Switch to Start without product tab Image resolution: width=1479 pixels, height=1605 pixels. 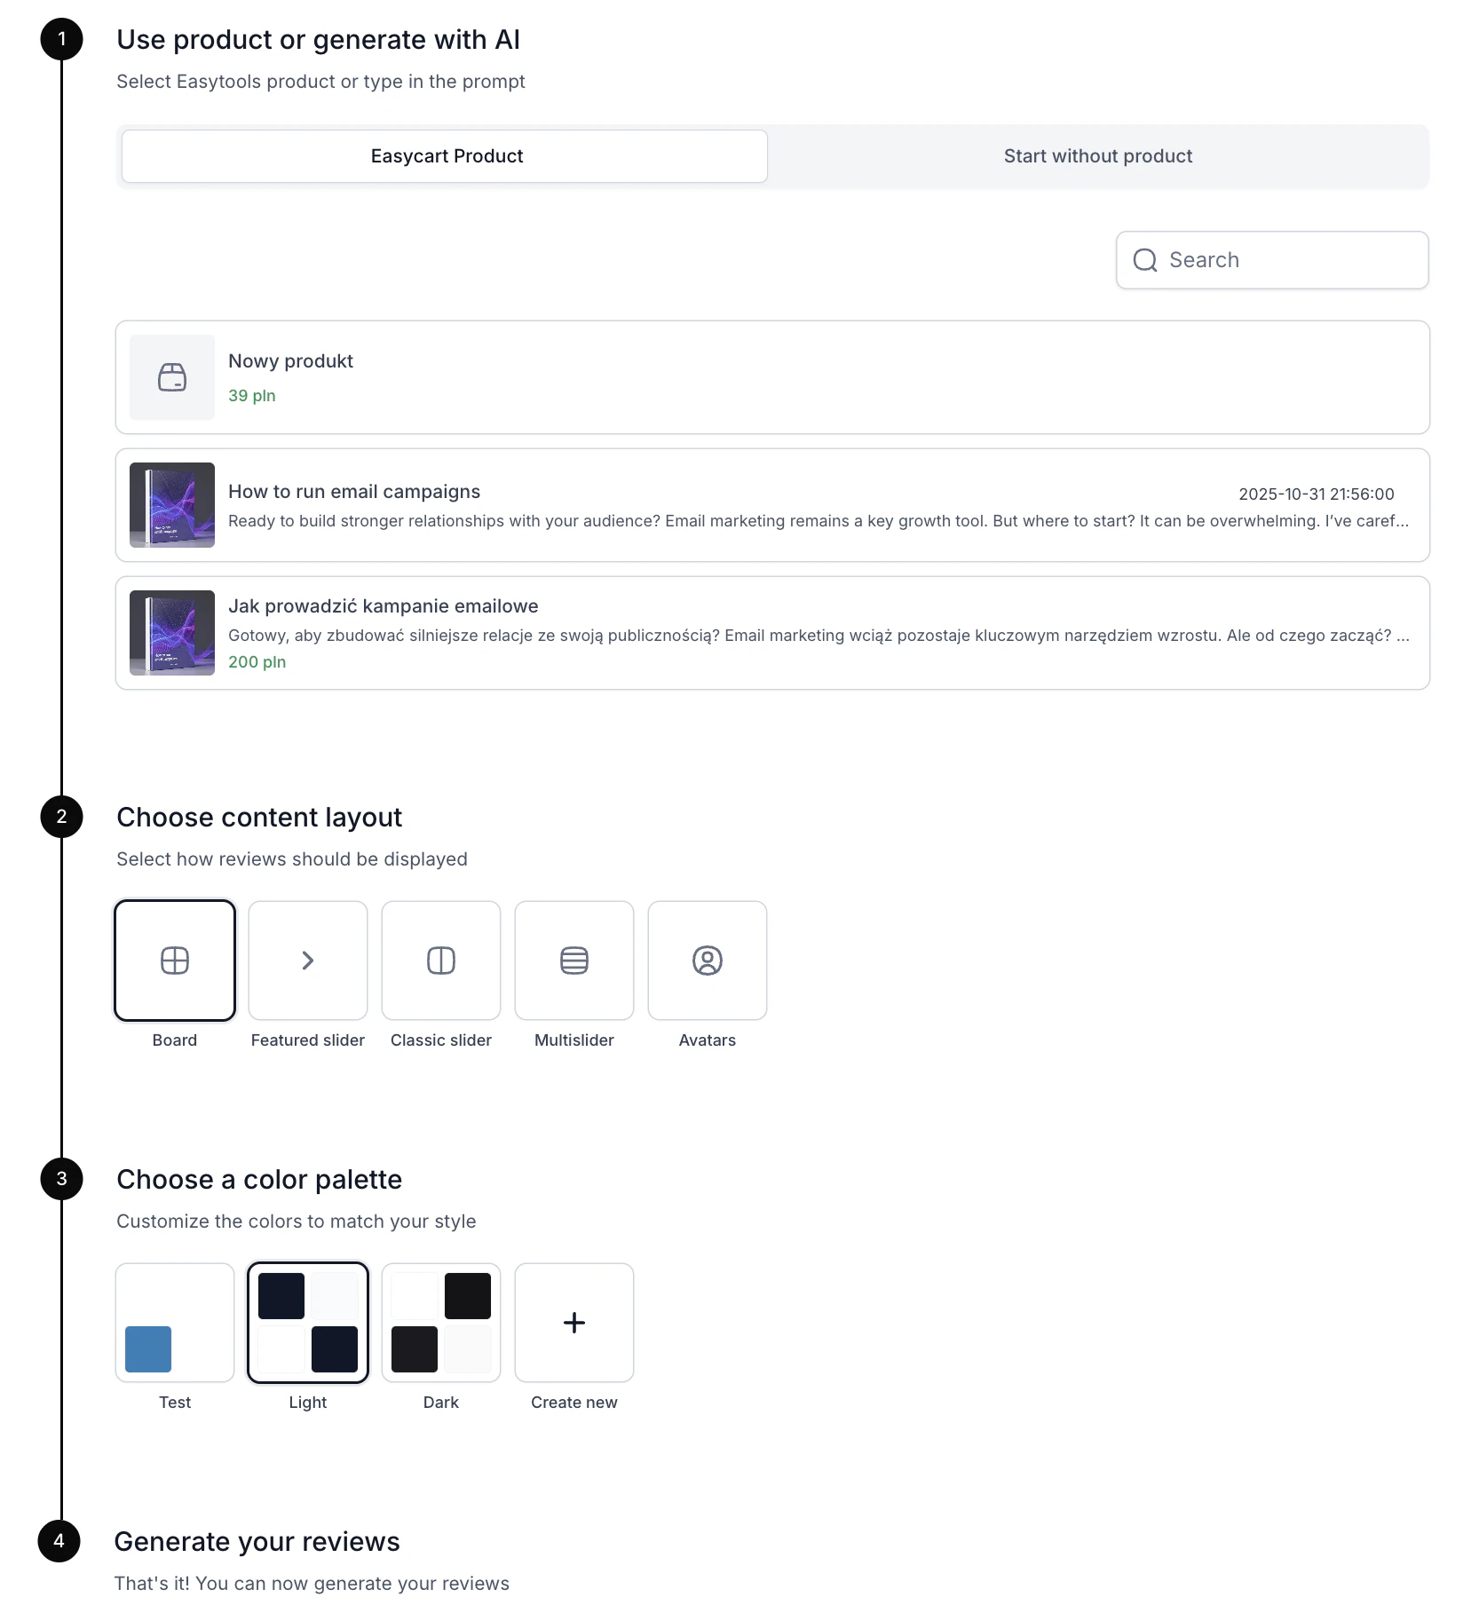coord(1098,156)
